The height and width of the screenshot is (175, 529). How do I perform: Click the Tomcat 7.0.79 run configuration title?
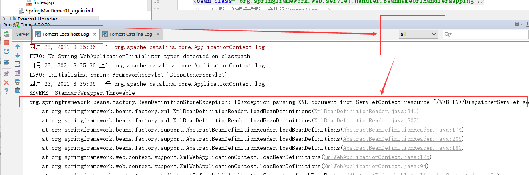pos(35,25)
